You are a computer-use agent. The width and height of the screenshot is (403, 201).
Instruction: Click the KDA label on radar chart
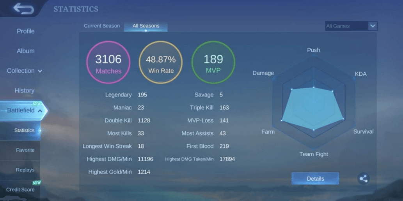pos(360,74)
